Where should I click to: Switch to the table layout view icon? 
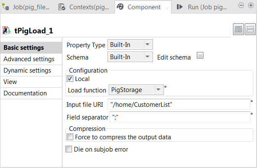pyautogui.click(x=238, y=29)
